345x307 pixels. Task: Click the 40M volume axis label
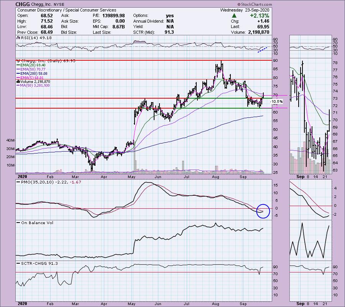11,140
